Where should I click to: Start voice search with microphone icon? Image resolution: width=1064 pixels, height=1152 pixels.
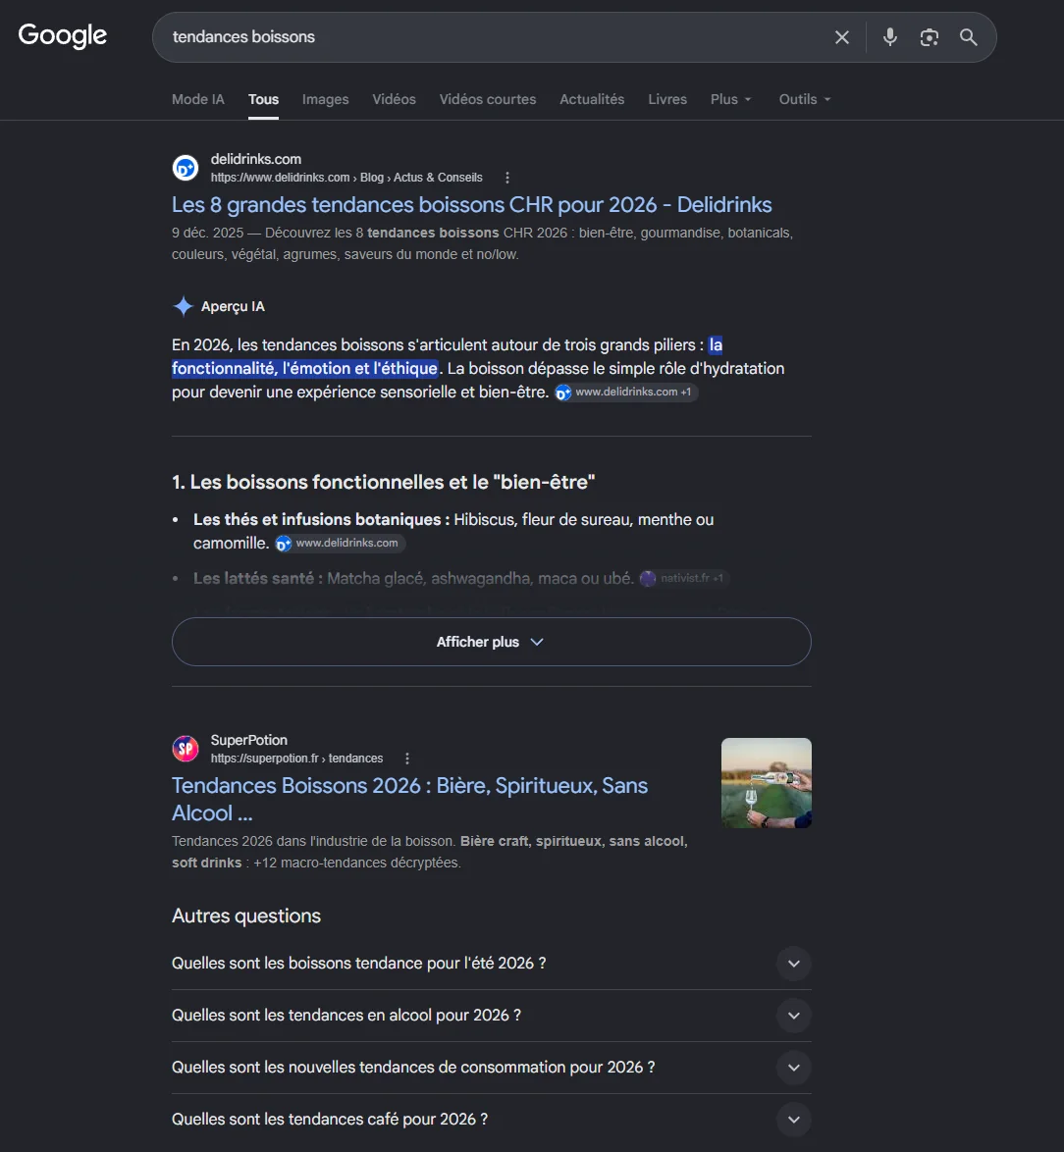click(x=890, y=36)
